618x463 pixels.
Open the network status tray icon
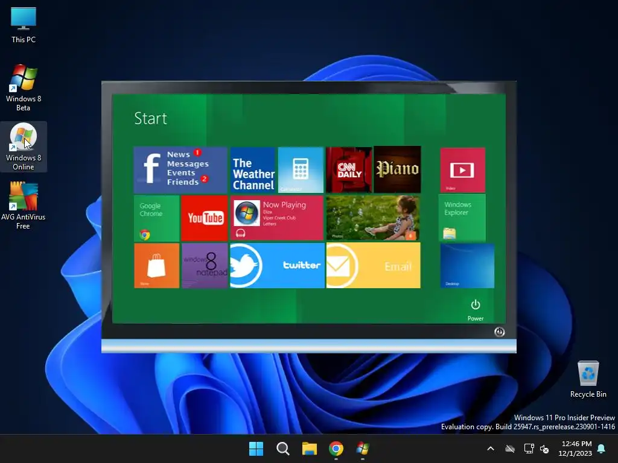tap(529, 449)
